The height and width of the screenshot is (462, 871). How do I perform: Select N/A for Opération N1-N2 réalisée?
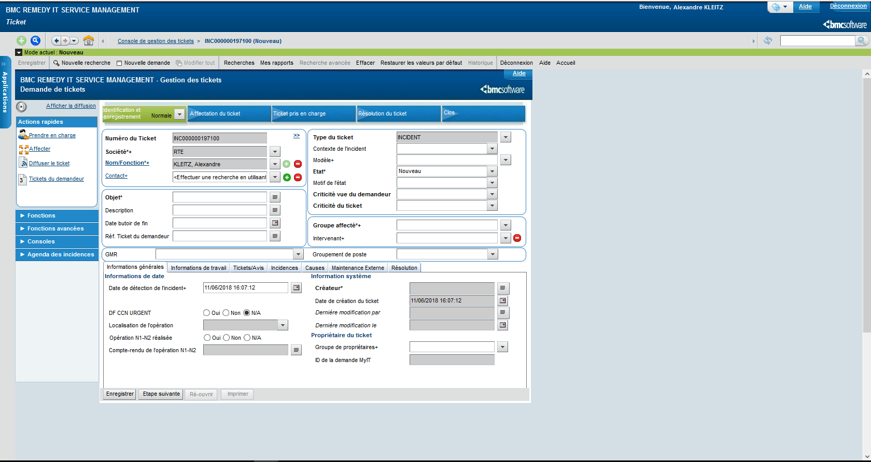[x=247, y=338]
